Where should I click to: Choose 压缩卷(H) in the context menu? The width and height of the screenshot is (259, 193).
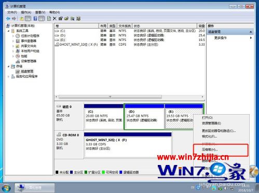(210, 149)
